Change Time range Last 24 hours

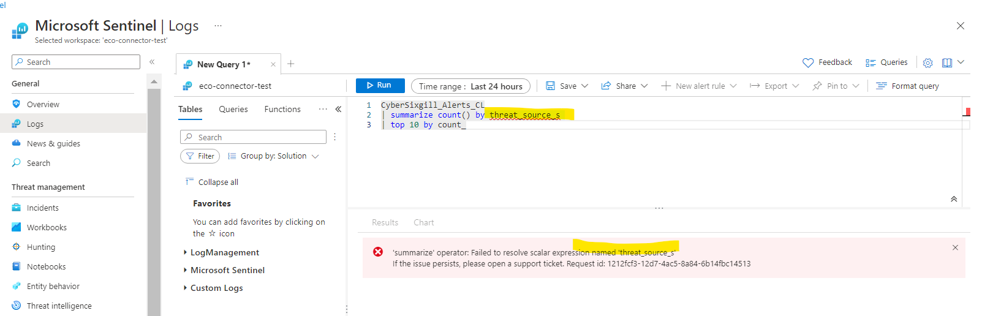click(470, 86)
